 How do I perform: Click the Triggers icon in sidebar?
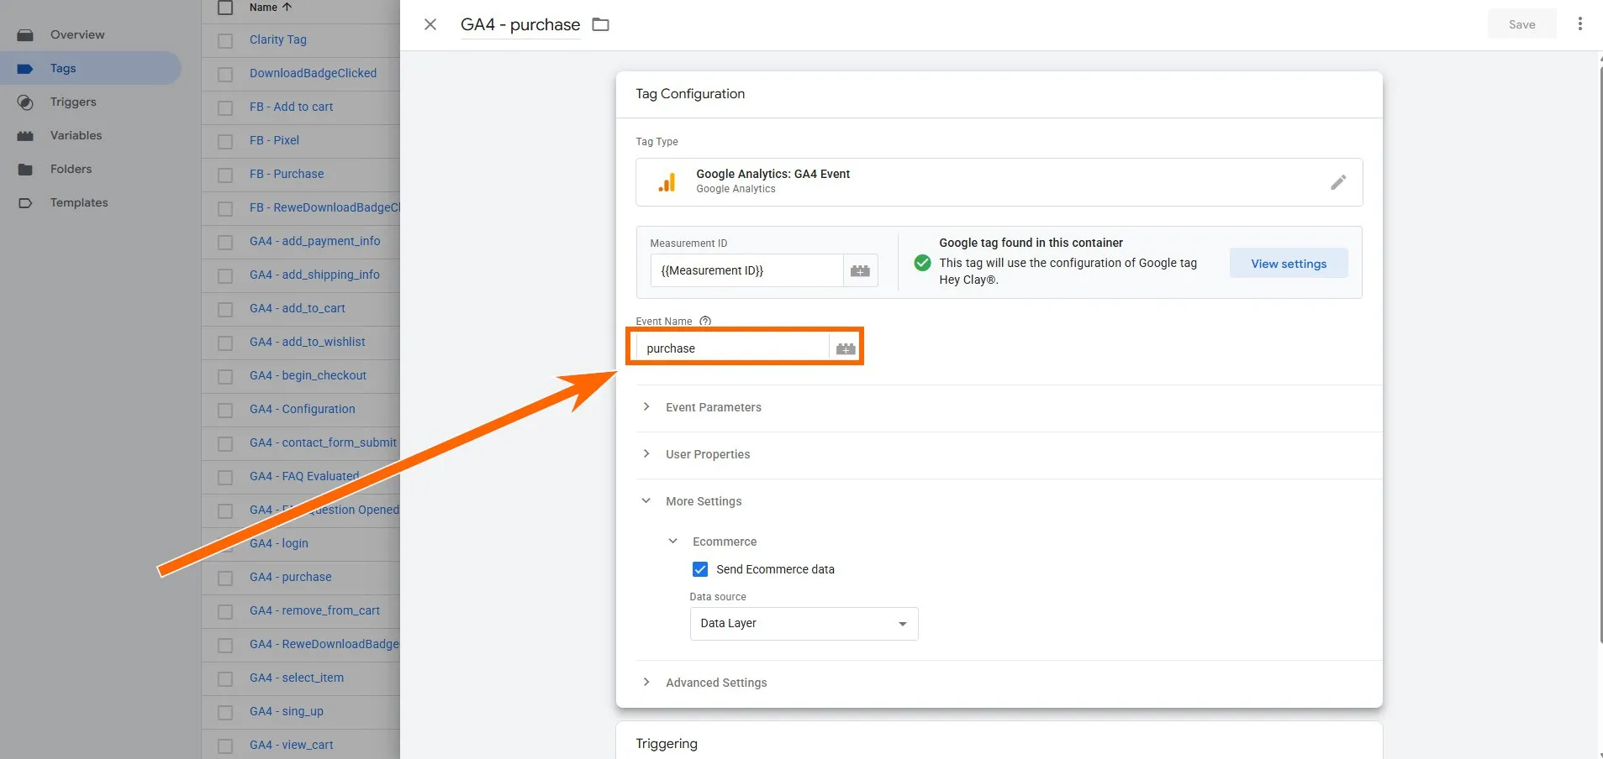tap(25, 102)
